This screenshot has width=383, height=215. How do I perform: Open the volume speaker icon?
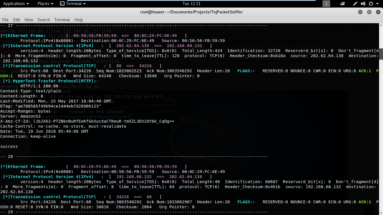(x=363, y=4)
